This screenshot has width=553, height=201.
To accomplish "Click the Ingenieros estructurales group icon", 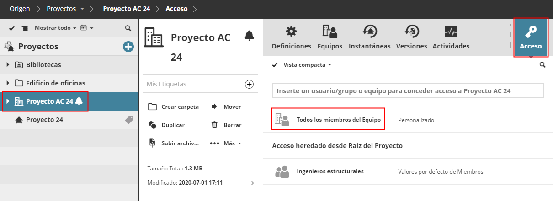I will [282, 172].
